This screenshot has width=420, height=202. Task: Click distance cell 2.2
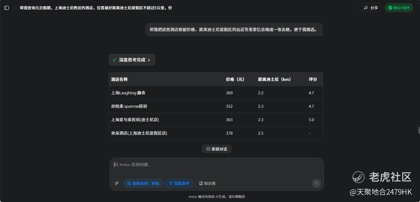click(261, 93)
